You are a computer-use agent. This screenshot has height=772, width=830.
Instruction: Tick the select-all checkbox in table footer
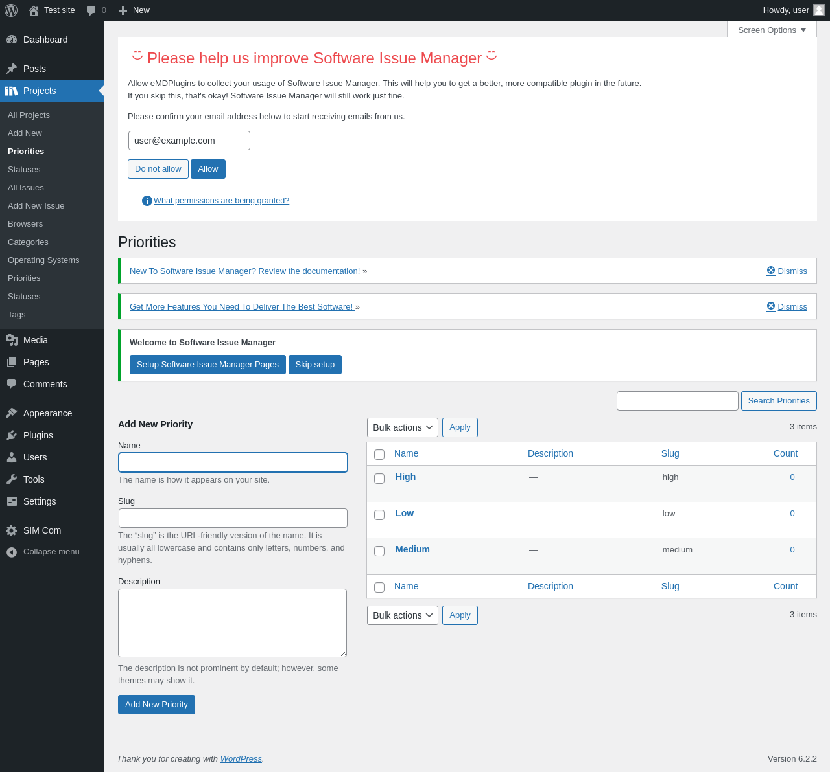379,587
